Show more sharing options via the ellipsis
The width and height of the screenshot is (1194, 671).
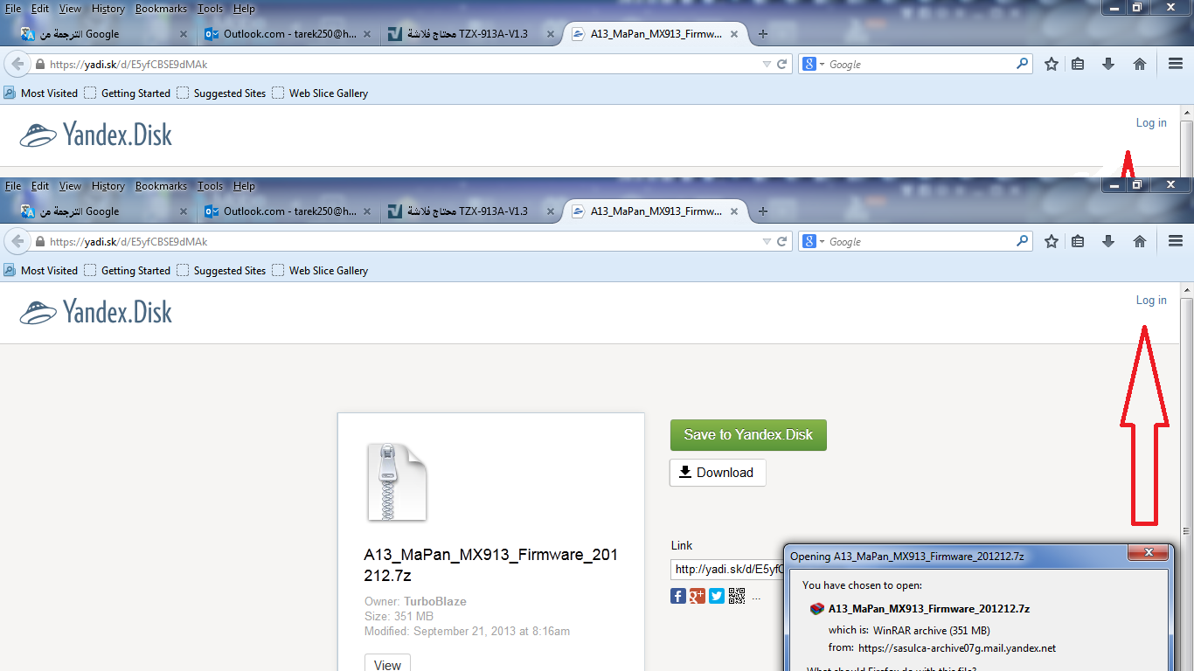point(756,598)
